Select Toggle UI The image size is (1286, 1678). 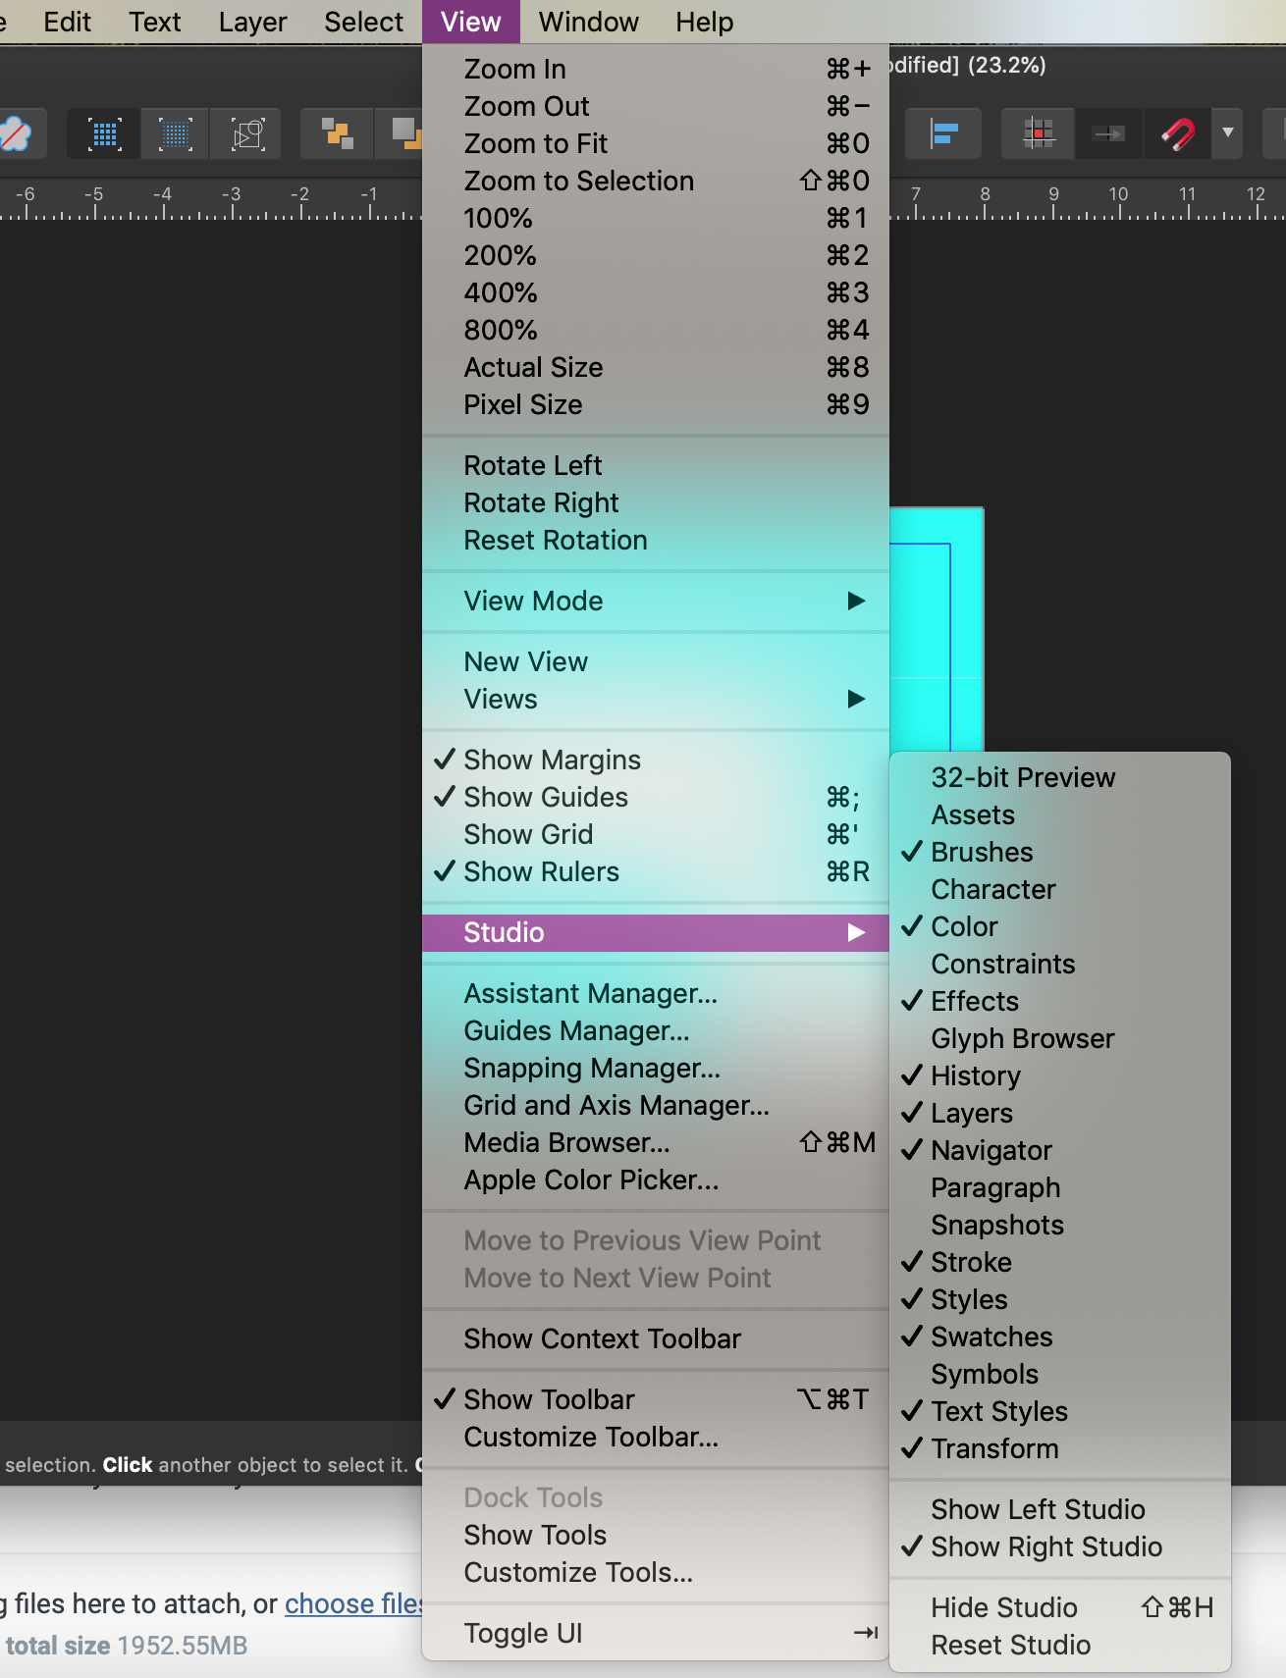coord(656,1633)
